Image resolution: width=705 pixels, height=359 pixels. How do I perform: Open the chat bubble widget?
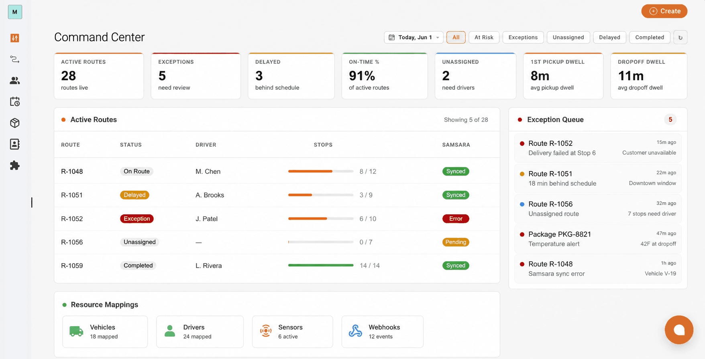pos(679,330)
